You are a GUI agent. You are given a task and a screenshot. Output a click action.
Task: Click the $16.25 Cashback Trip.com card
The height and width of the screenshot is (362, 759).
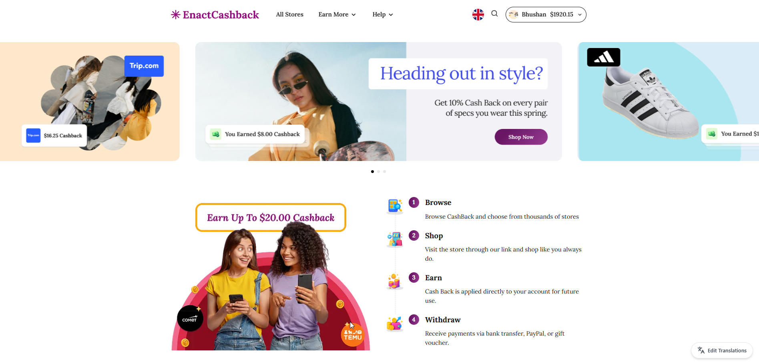[54, 135]
